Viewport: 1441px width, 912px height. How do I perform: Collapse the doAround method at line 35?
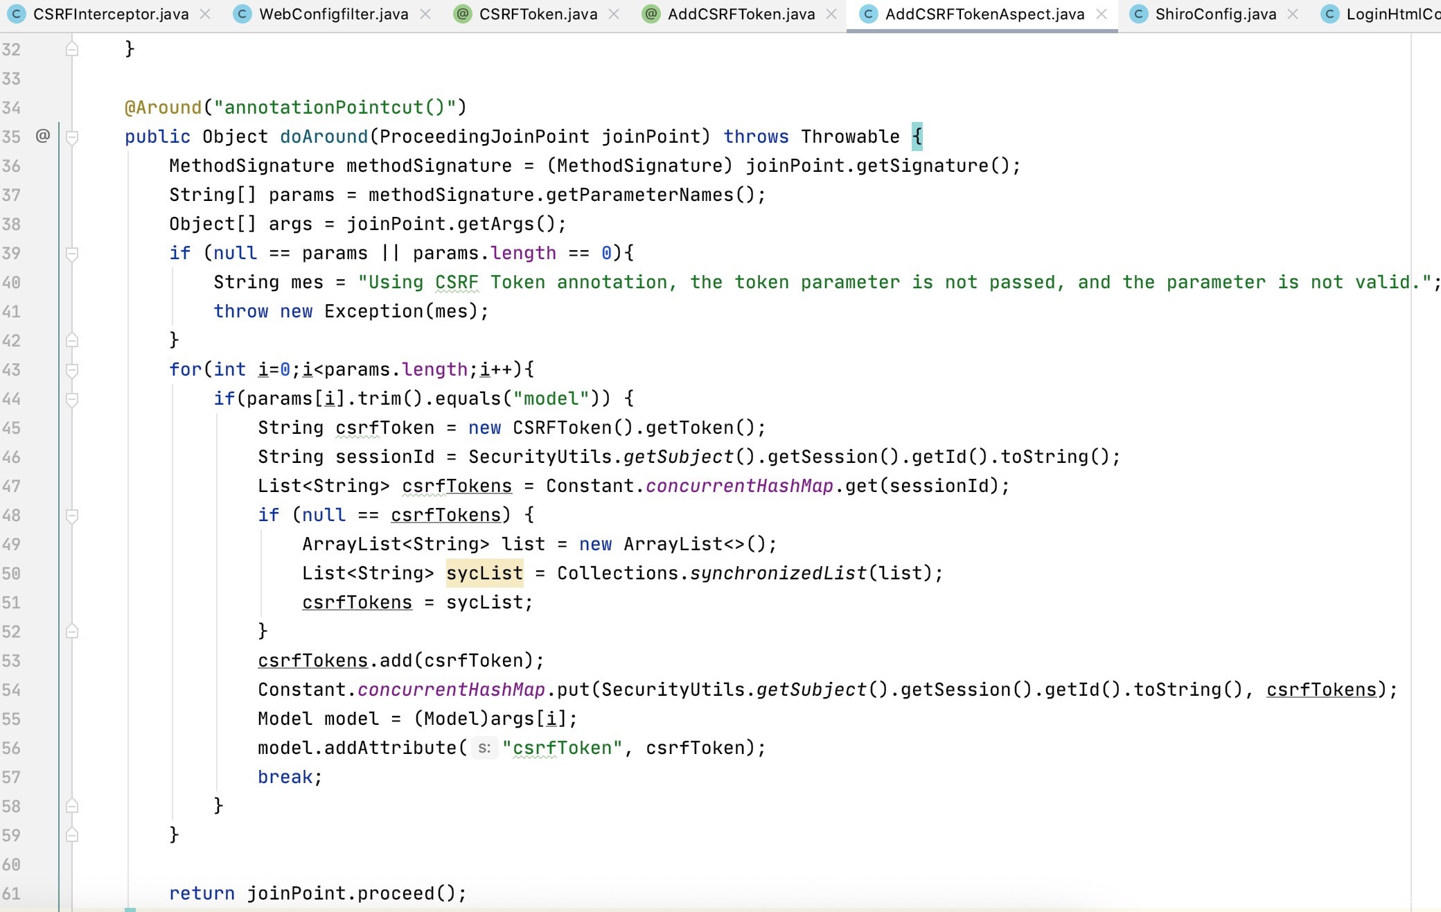(x=71, y=137)
